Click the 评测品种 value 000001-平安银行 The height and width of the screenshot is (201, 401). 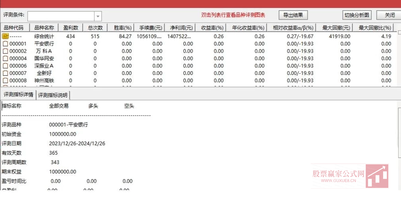[69, 125]
